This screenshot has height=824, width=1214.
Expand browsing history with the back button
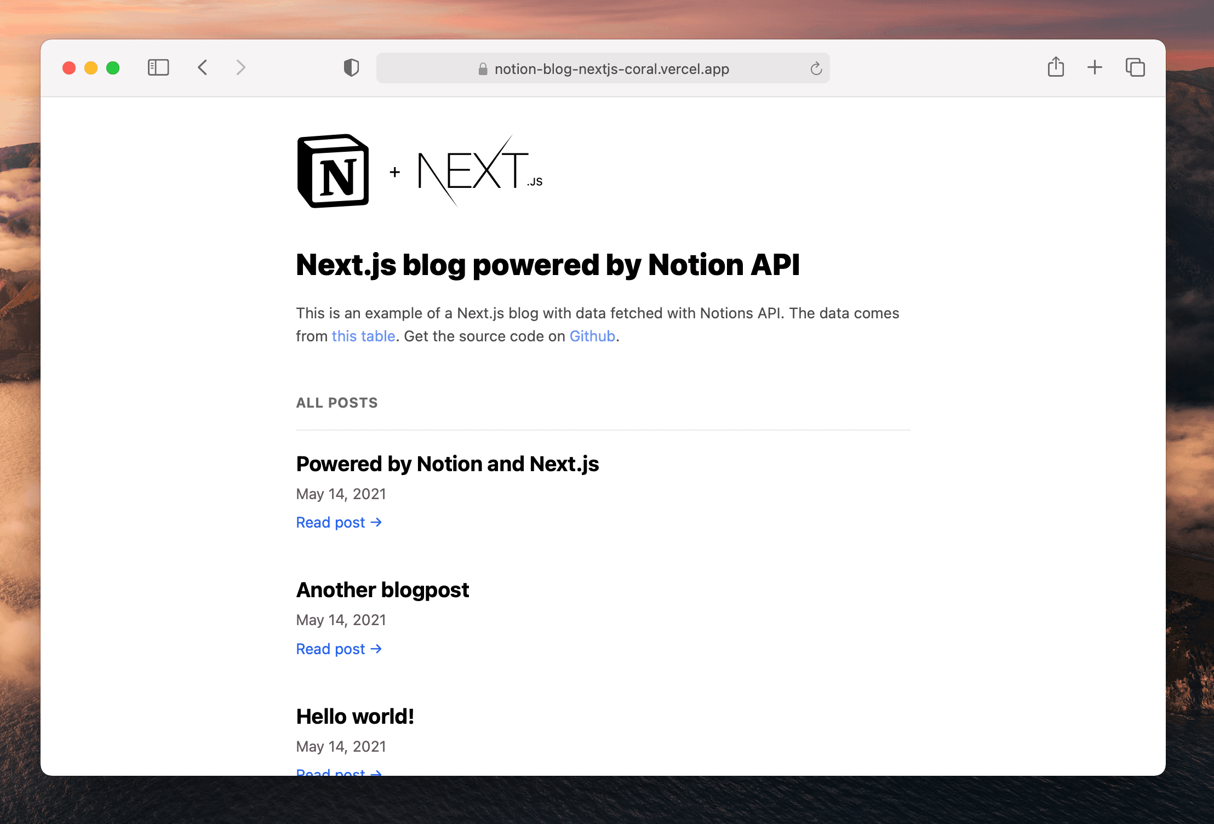tap(203, 68)
